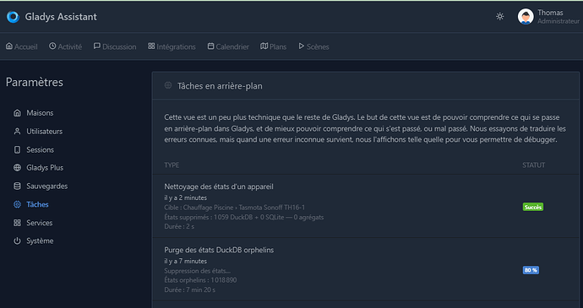
Task: Click the green Succès status badge
Action: tap(533, 207)
